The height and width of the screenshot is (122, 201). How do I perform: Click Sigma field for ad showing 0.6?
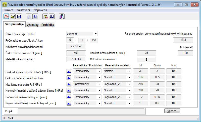tap(157, 103)
